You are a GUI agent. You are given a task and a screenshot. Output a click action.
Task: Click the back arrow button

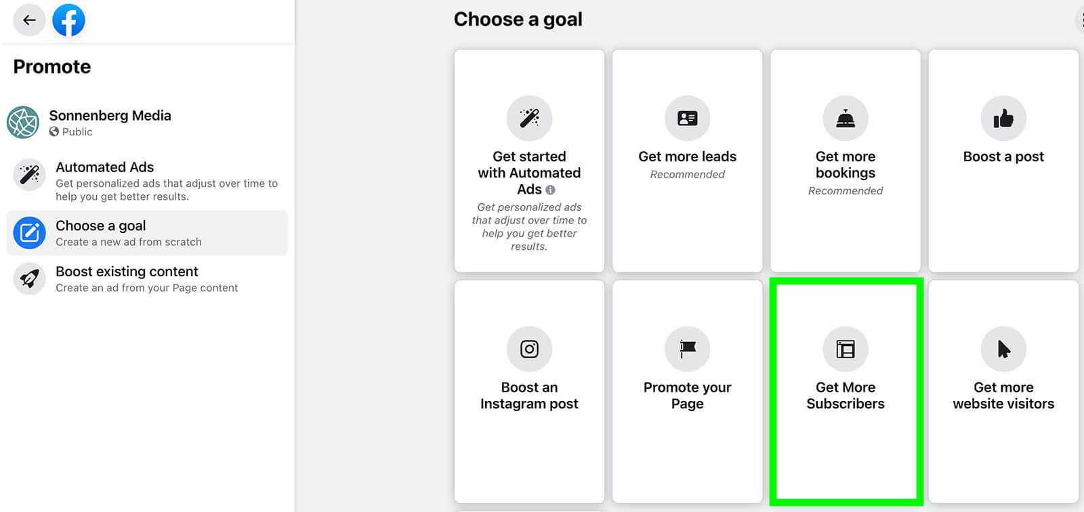[x=29, y=20]
